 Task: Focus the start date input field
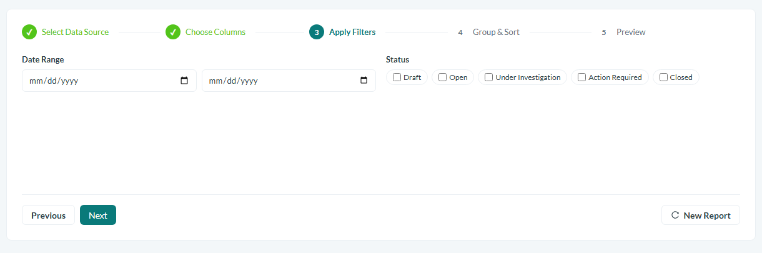pyautogui.click(x=109, y=81)
